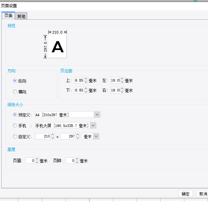Viewport: 208px width, 202px height.
Task: Increase right margin with up arrow
Action: point(122,89)
